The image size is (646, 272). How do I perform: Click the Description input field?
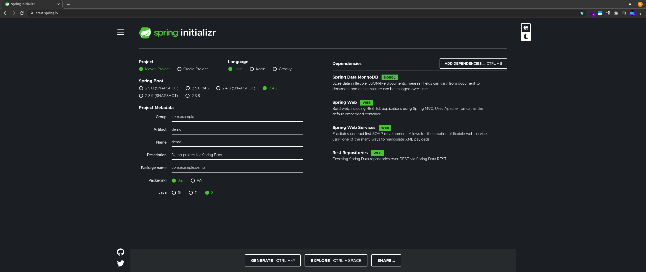[237, 155]
